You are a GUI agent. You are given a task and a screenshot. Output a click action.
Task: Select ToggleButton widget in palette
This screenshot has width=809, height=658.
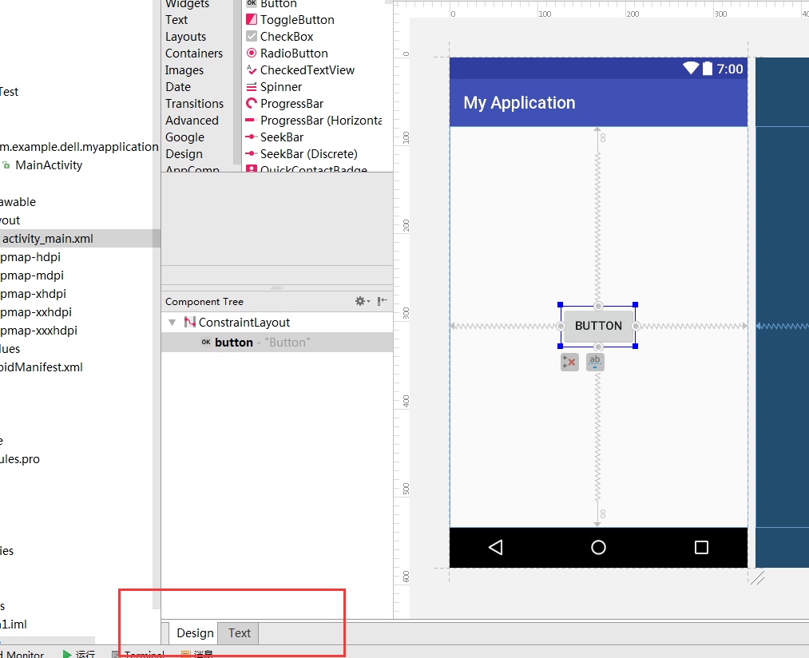coord(290,20)
